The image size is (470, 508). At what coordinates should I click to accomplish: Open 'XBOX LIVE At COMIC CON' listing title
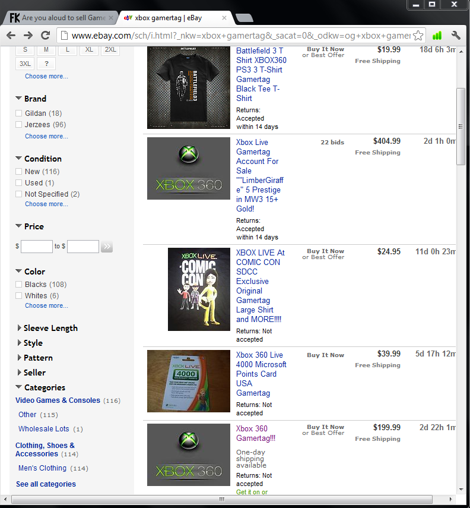261,286
